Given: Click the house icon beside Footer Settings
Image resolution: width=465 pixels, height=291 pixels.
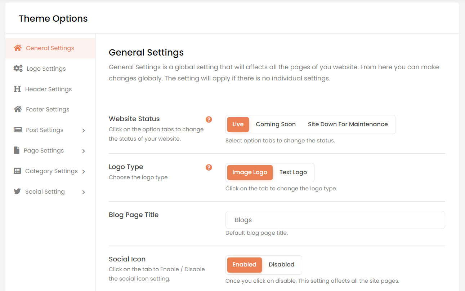Looking at the screenshot, I should point(17,109).
